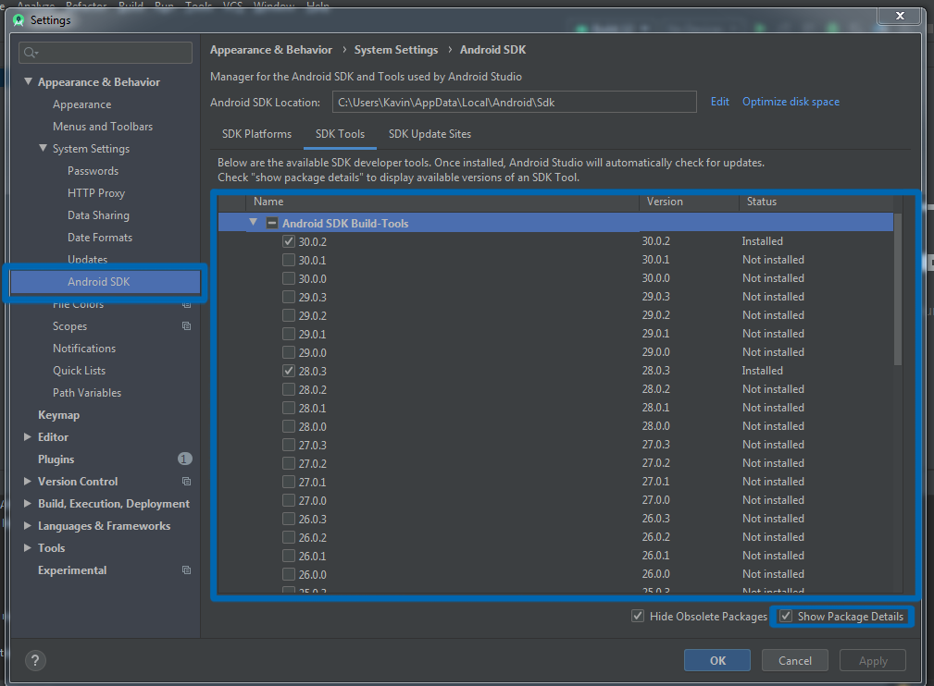Select Android SDK in settings tree

coord(106,282)
